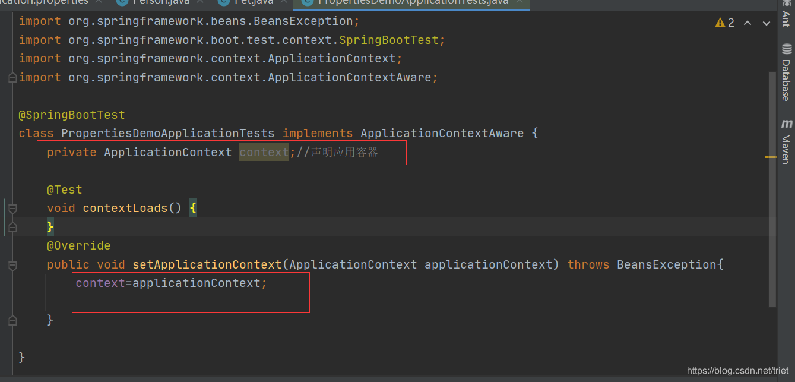Click fold end marker after contextLoads
Image resolution: width=795 pixels, height=382 pixels.
[x=12, y=227]
